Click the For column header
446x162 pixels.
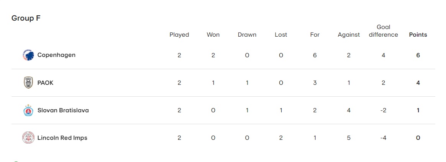click(315, 35)
